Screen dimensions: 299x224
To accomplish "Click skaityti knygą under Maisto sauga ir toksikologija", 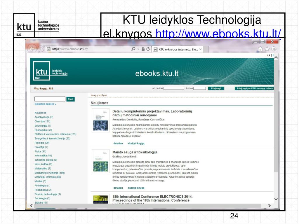I will point(136,188).
